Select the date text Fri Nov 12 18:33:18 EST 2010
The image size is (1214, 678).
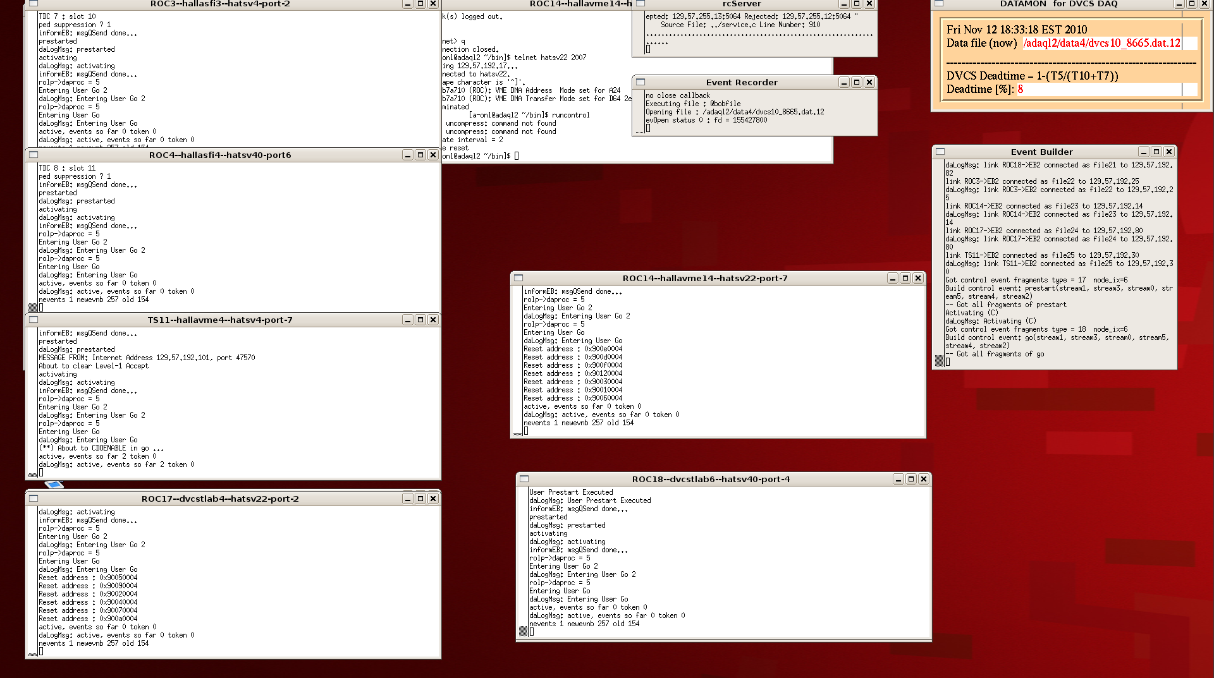(x=1017, y=30)
